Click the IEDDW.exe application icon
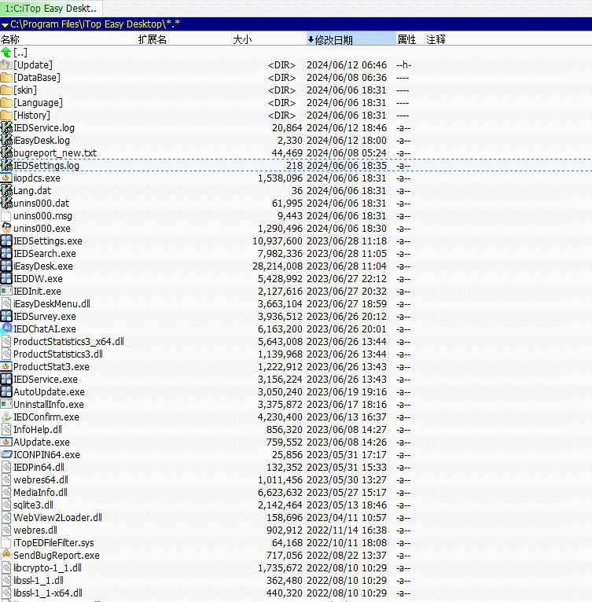This screenshot has height=602, width=592. click(6, 279)
